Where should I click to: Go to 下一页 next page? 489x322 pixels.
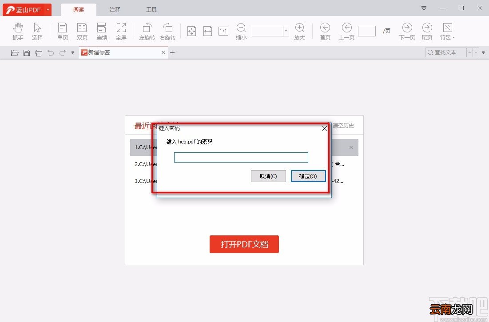[x=407, y=31]
